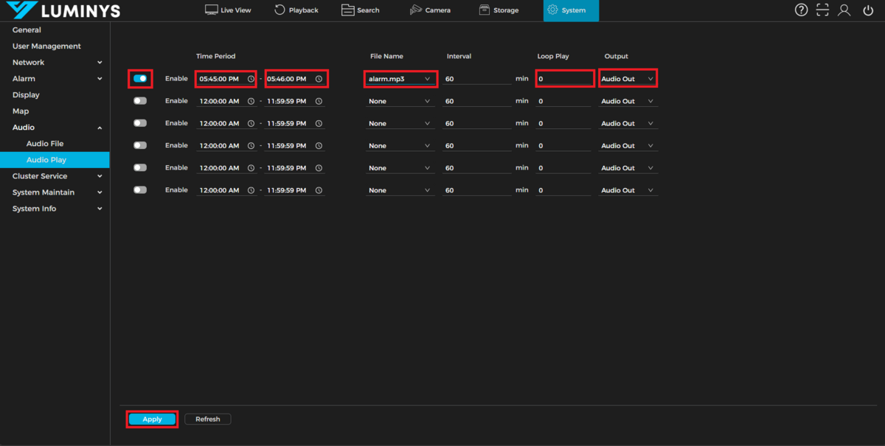Enable the second row schedule toggle
Screen dimensions: 885x446
pos(140,101)
